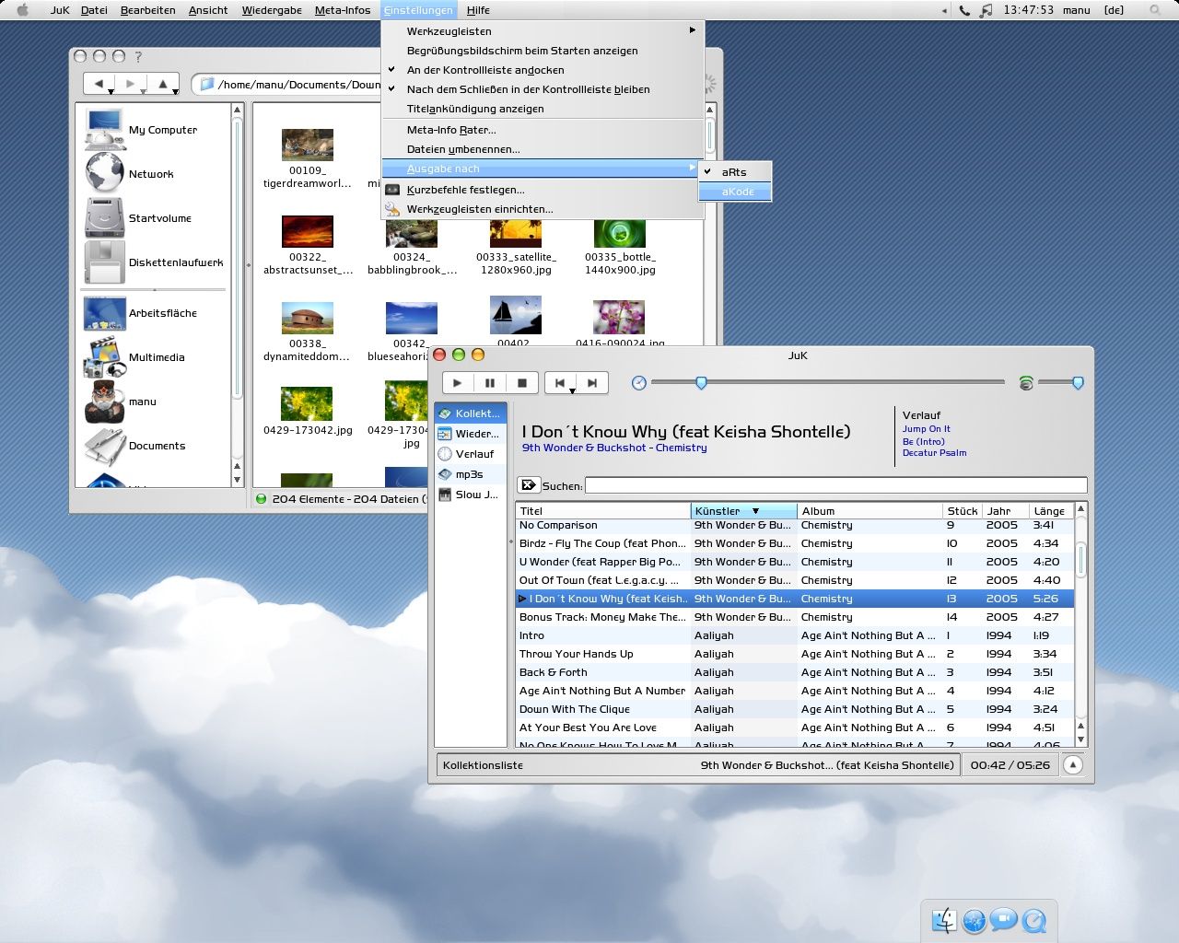Click Titel column header

click(603, 511)
